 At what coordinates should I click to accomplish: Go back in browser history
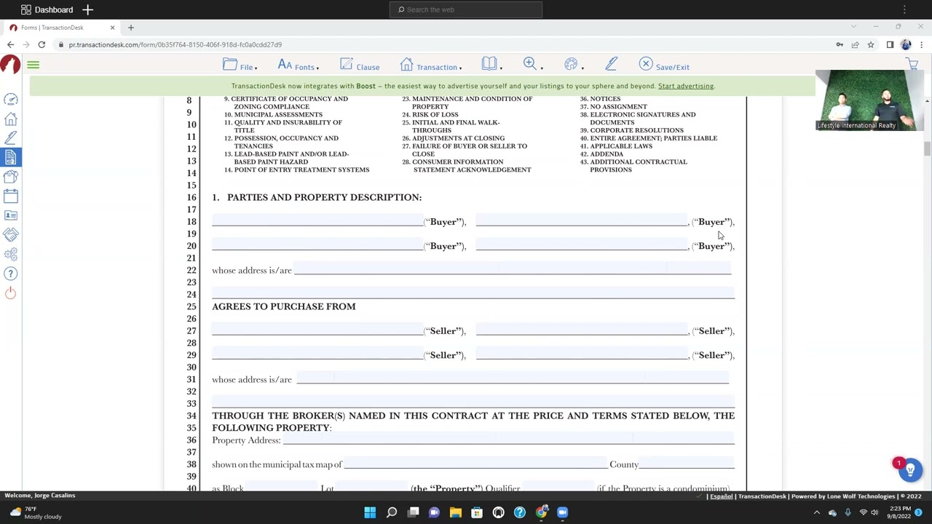click(x=10, y=44)
